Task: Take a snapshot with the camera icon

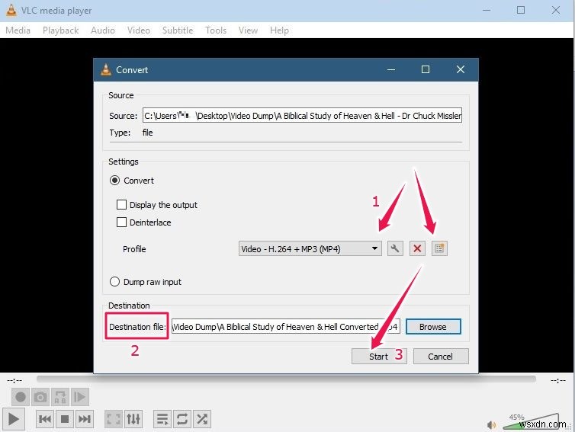Action: 40,397
